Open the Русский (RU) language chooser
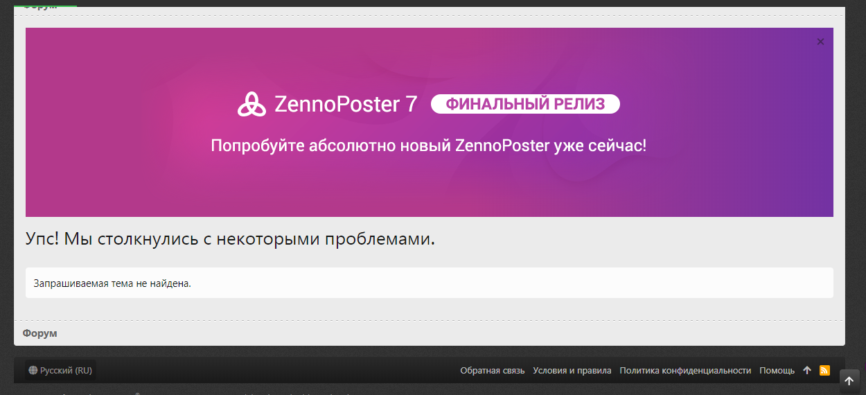Image resolution: width=866 pixels, height=395 pixels. tap(60, 371)
